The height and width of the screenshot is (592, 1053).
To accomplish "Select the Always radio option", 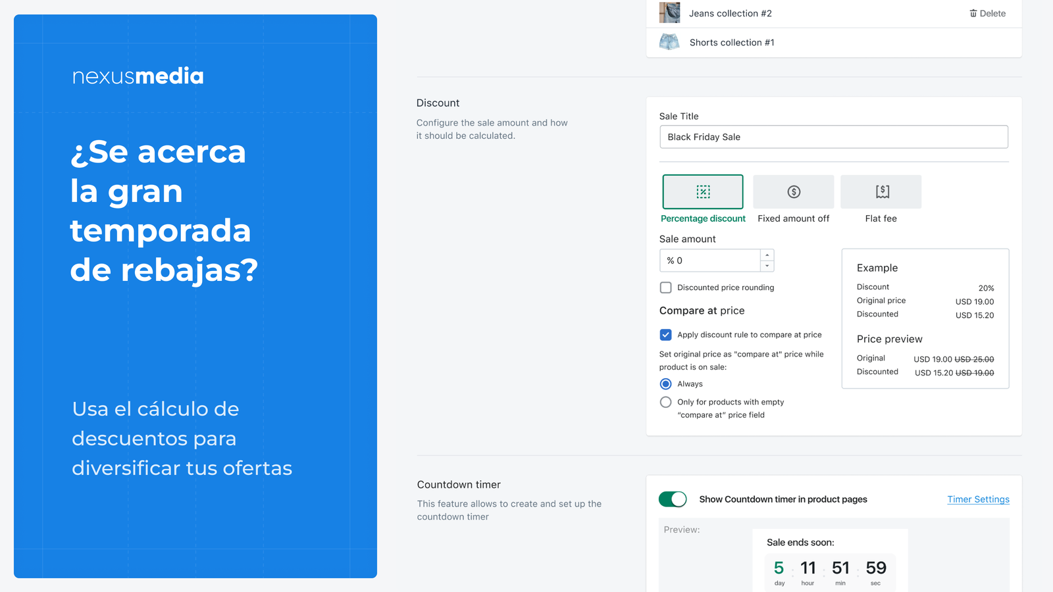I will [666, 384].
